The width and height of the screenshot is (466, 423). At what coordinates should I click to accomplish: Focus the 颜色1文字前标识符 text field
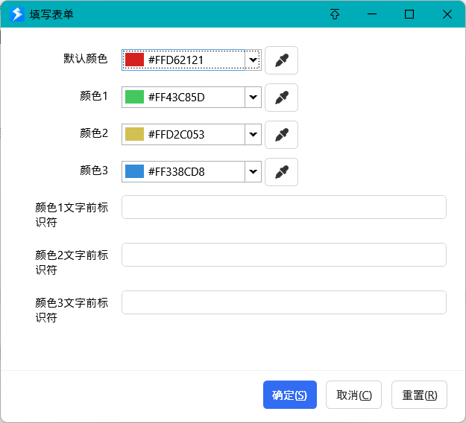pyautogui.click(x=284, y=207)
